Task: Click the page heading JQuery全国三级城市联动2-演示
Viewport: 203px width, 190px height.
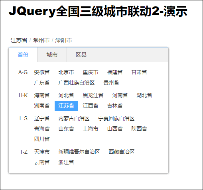Action: click(98, 11)
